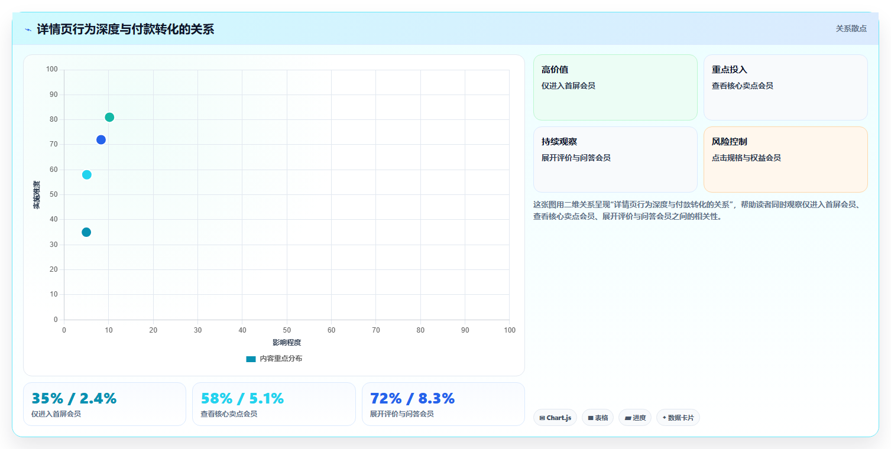The height and width of the screenshot is (449, 891).
Task: Click the Chart.js tag
Action: (x=555, y=418)
